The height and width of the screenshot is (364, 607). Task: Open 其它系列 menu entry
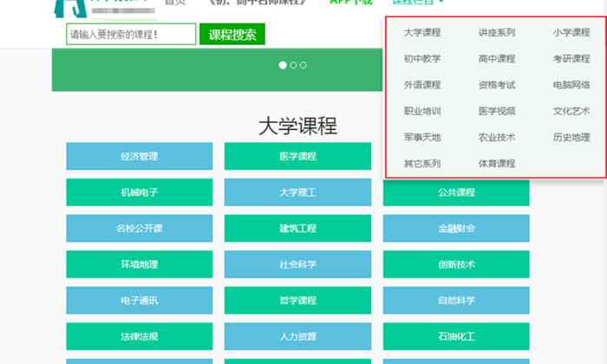click(x=422, y=164)
